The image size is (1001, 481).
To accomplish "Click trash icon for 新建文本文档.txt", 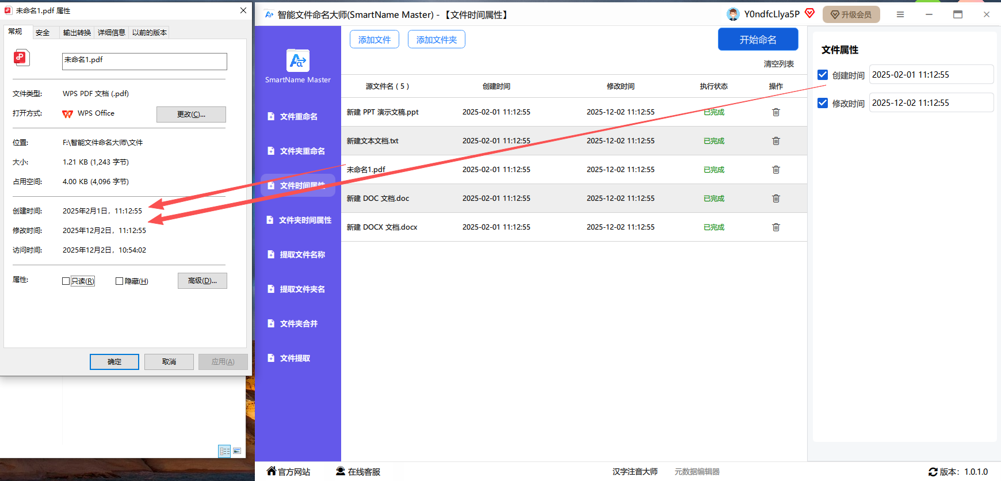I will point(775,141).
